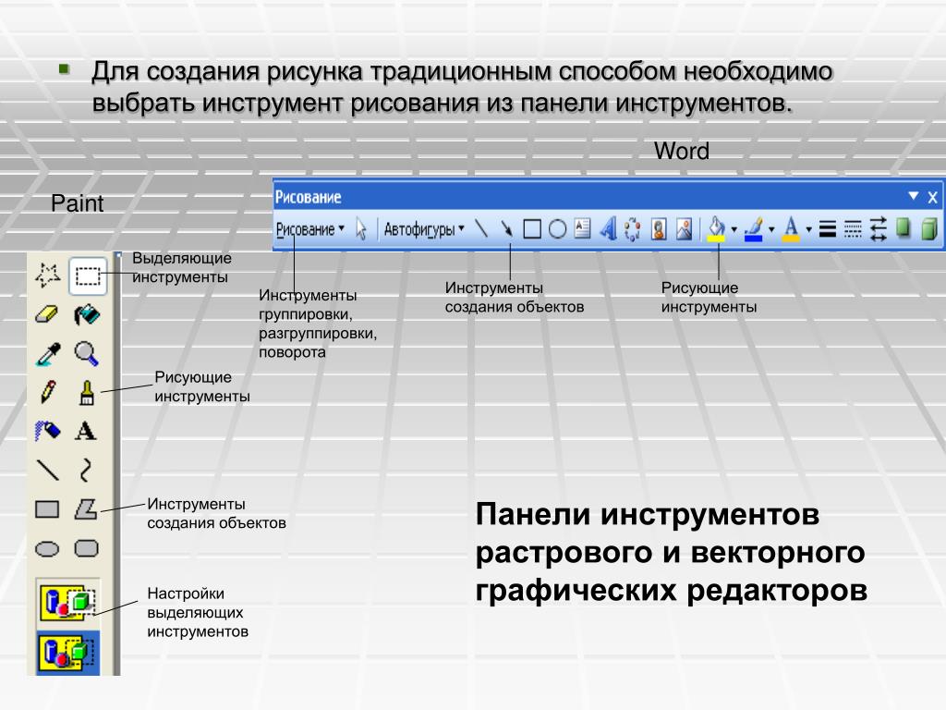Image resolution: width=946 pixels, height=710 pixels.
Task: Open the Рисование dropdown menu in Word
Action: 310,229
